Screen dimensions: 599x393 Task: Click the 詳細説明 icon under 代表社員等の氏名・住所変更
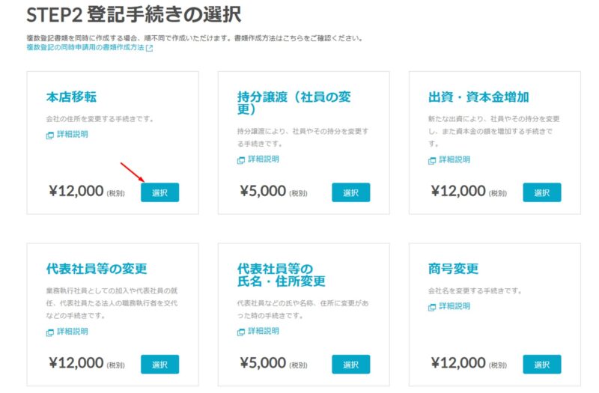tap(241, 332)
